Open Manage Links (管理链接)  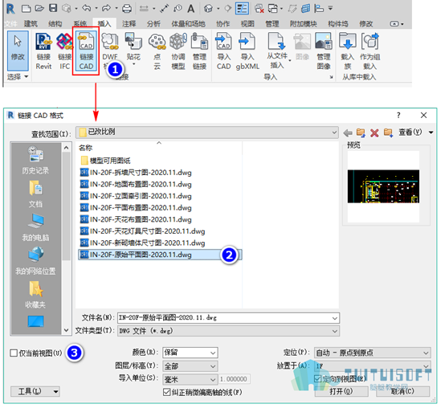click(199, 51)
